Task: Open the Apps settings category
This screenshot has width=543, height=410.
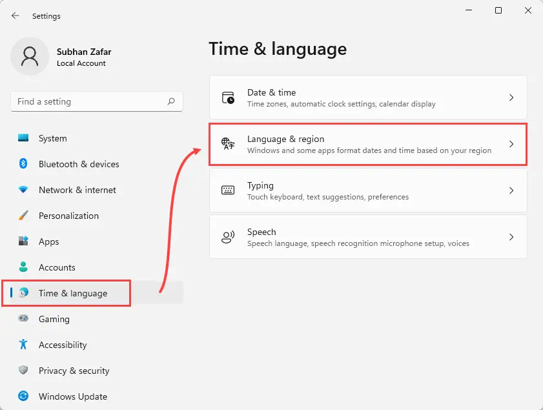Action: click(x=97, y=241)
